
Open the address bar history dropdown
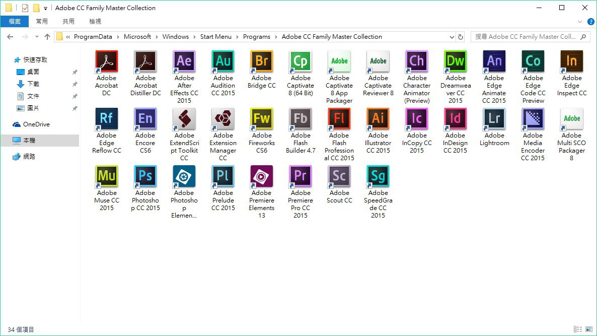pyautogui.click(x=452, y=37)
